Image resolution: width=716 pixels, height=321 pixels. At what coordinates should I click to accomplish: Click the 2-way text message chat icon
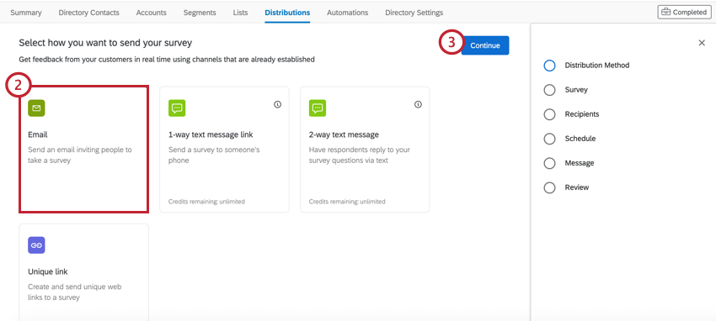[318, 108]
